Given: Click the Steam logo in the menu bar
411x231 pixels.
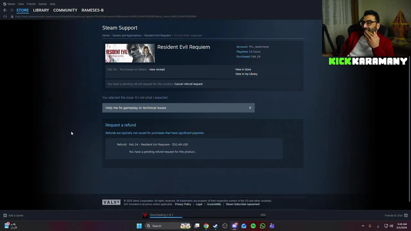Looking at the screenshot, I should pos(4,4).
